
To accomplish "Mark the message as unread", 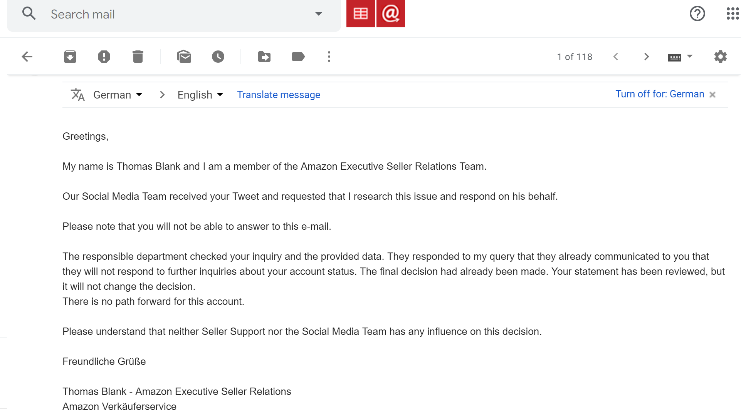I will point(184,57).
